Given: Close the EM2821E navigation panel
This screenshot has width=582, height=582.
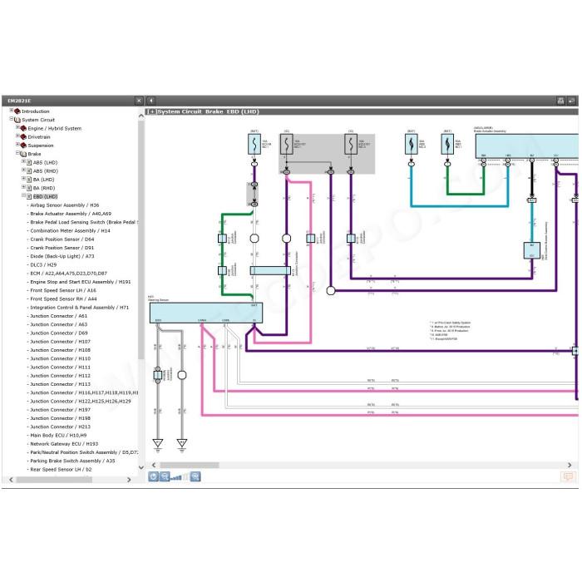Looking at the screenshot, I should click(139, 101).
